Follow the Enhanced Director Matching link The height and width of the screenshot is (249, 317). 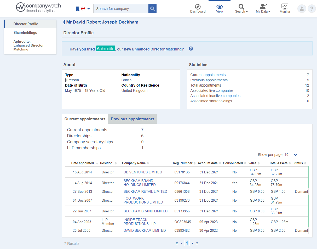click(x=157, y=49)
